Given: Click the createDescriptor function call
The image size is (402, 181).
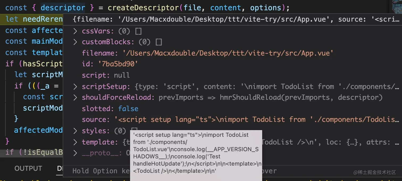Looking at the screenshot, I should (x=144, y=8).
